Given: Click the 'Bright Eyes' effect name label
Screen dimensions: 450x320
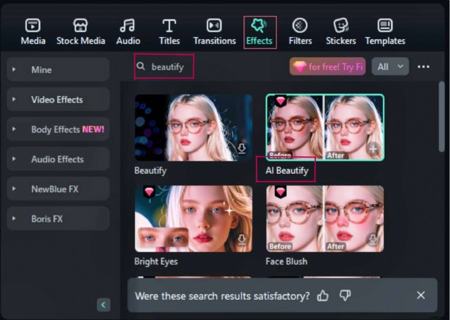Looking at the screenshot, I should pyautogui.click(x=156, y=262).
